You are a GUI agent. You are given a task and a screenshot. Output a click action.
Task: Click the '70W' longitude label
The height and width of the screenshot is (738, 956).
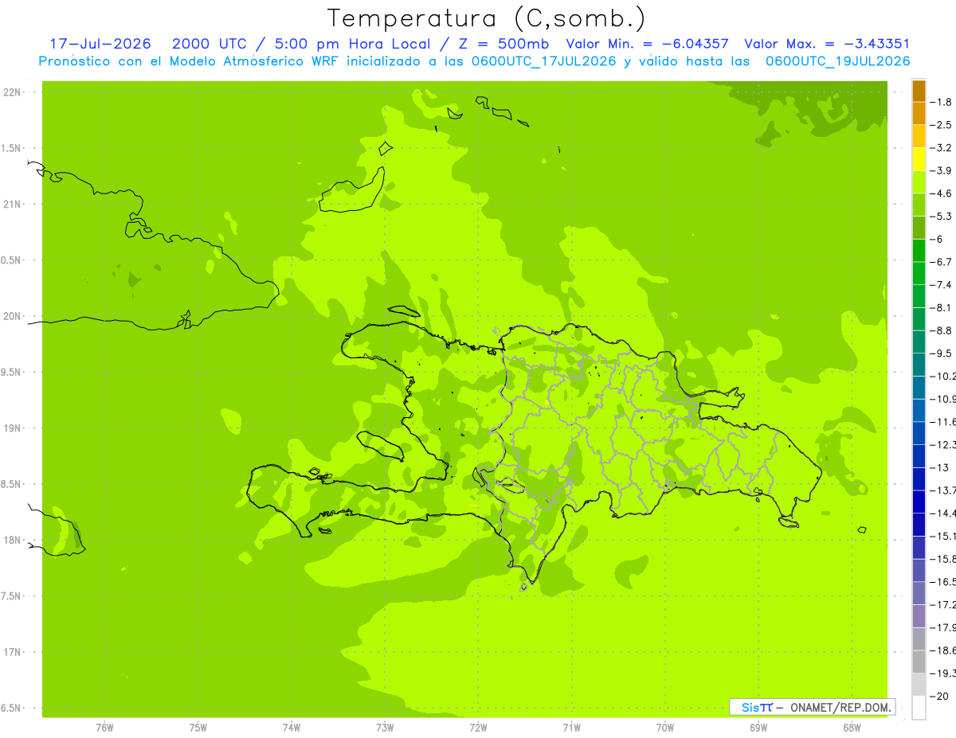664,727
